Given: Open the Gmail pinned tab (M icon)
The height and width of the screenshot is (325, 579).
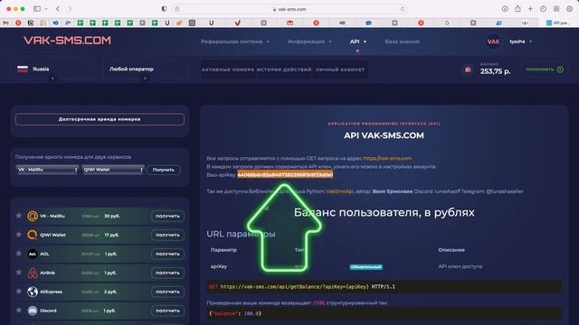Looking at the screenshot, I should tap(5, 23).
